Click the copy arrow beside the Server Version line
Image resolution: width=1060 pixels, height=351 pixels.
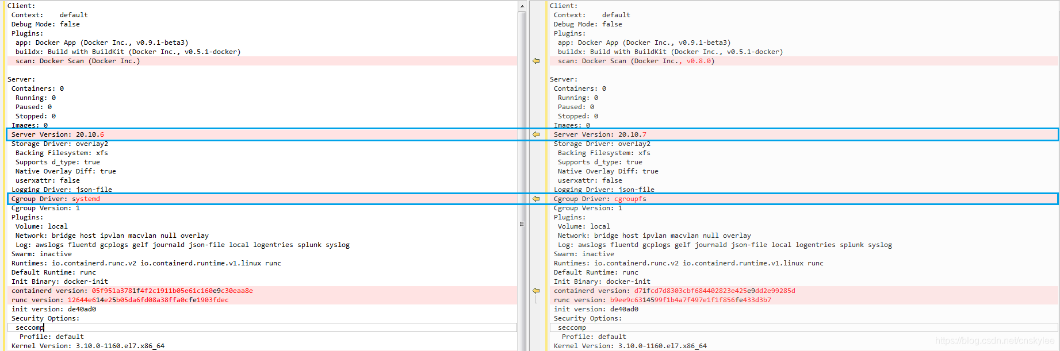[x=536, y=134]
